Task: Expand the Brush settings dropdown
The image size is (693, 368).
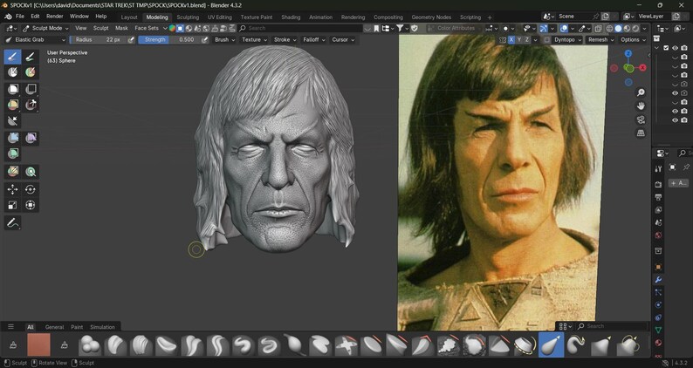Action: click(224, 40)
